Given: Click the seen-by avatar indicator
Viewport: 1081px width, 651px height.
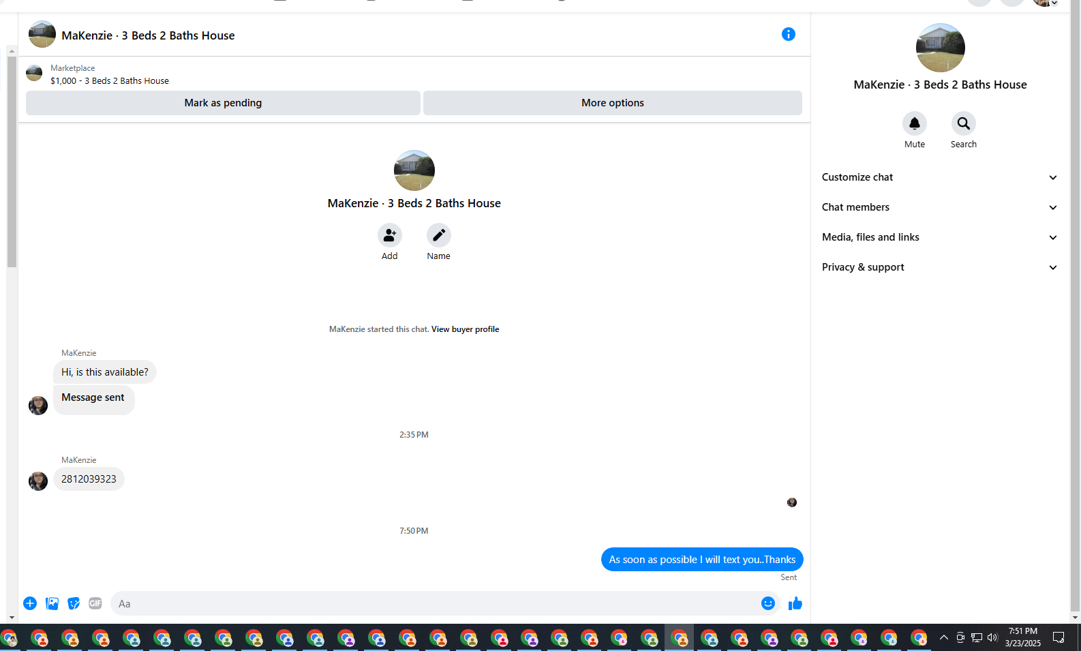Looking at the screenshot, I should point(792,502).
